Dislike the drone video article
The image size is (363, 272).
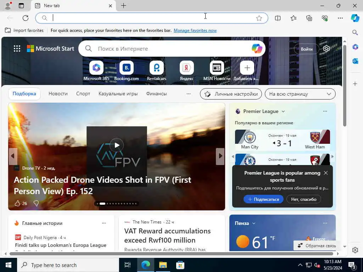[x=36, y=203]
